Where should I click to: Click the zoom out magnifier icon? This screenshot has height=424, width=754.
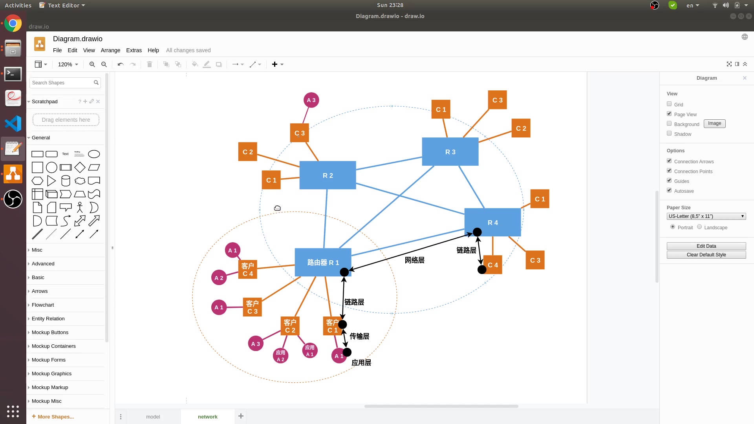click(x=104, y=64)
